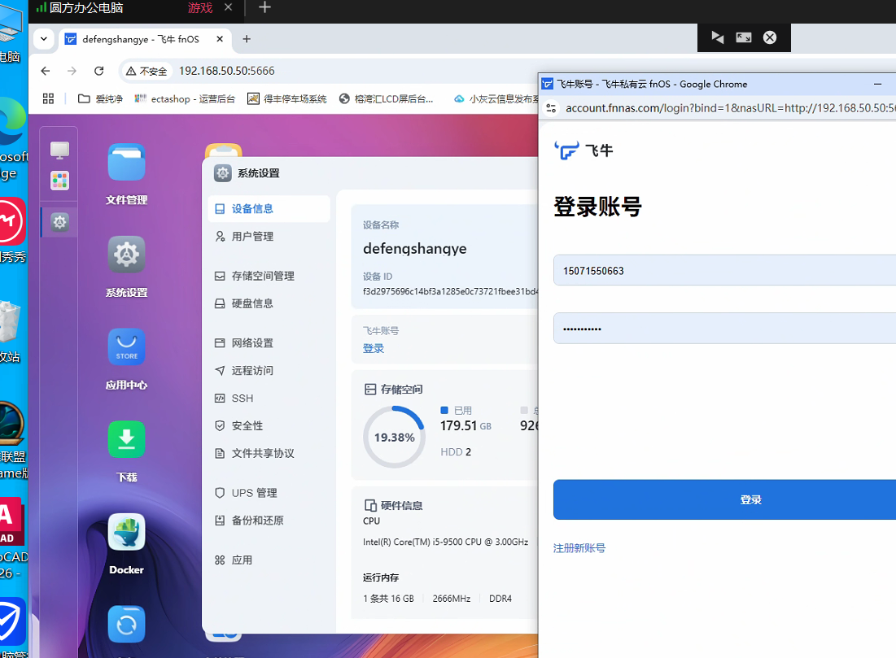Open the 小灰云信息发布 bookmark
Viewport: 896px width, 658px height.
(x=496, y=98)
